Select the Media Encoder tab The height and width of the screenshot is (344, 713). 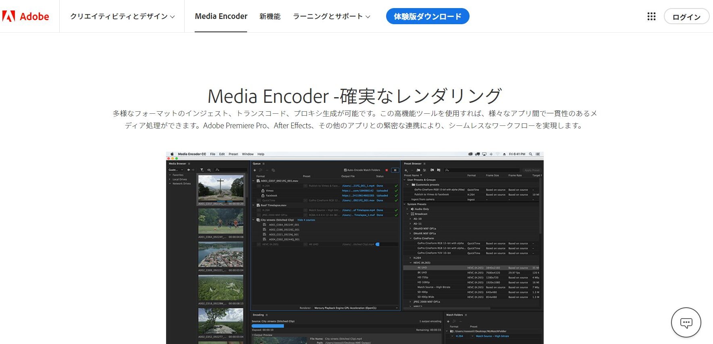point(221,17)
